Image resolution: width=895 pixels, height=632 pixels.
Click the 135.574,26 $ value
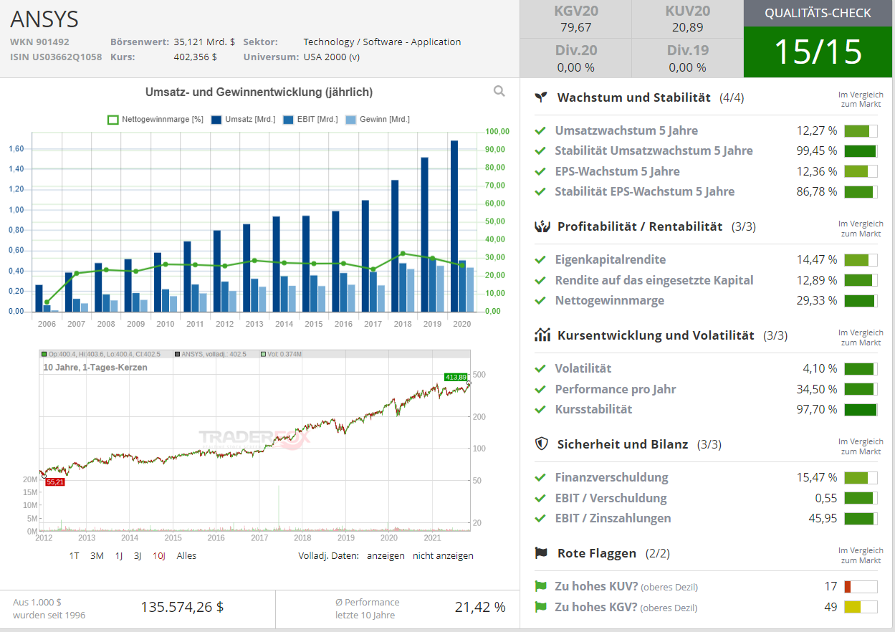pos(182,607)
